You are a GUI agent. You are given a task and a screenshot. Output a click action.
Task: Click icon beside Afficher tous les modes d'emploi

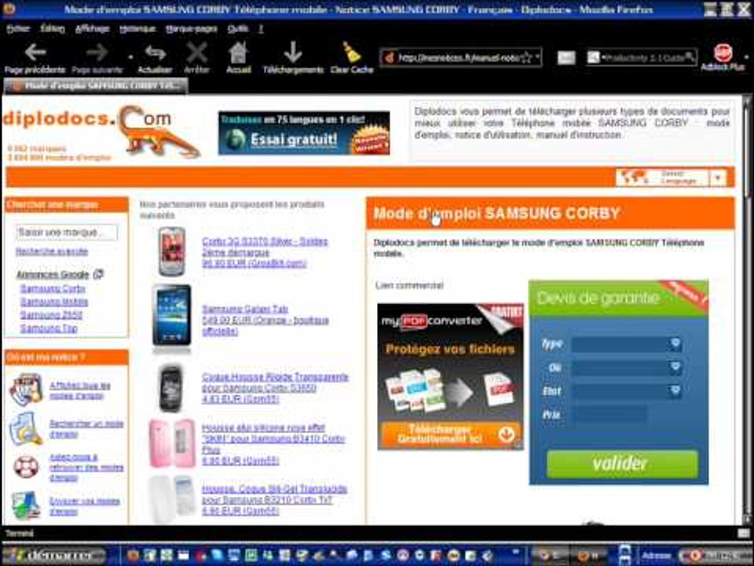(x=26, y=389)
